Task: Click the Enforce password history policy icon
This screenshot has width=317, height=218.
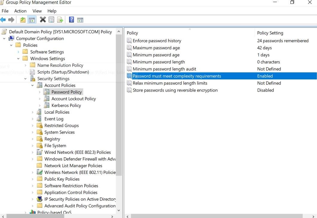Action: (x=129, y=40)
